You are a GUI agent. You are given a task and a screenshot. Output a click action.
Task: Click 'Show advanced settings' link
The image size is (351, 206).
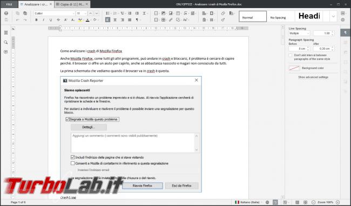[313, 77]
